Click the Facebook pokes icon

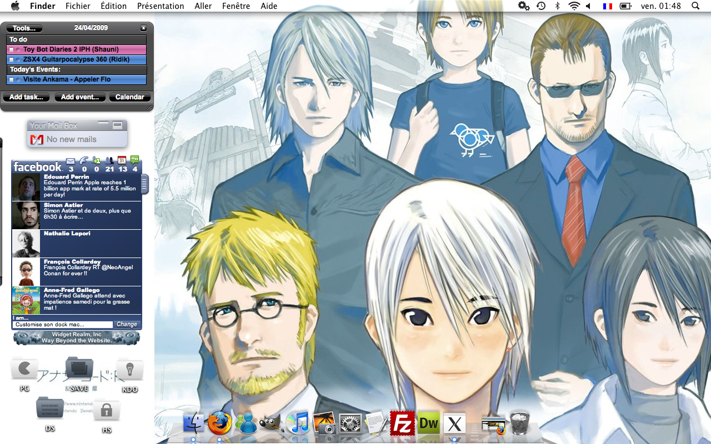click(x=84, y=161)
